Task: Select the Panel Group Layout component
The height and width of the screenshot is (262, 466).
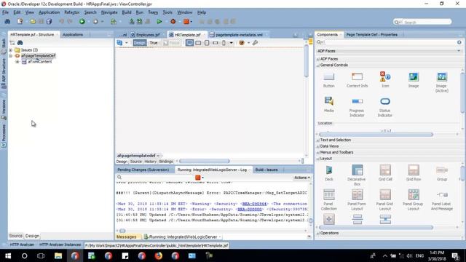Action: (x=414, y=195)
